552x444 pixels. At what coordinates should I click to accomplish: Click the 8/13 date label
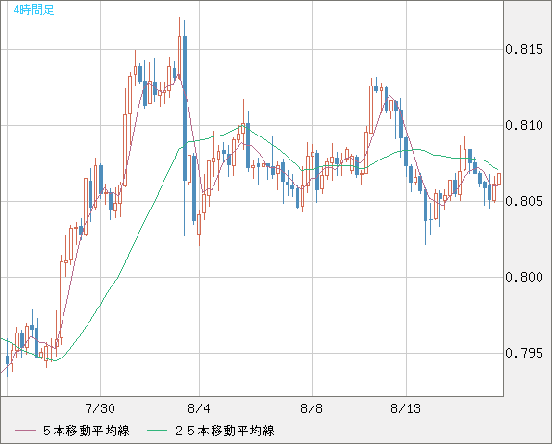point(406,408)
